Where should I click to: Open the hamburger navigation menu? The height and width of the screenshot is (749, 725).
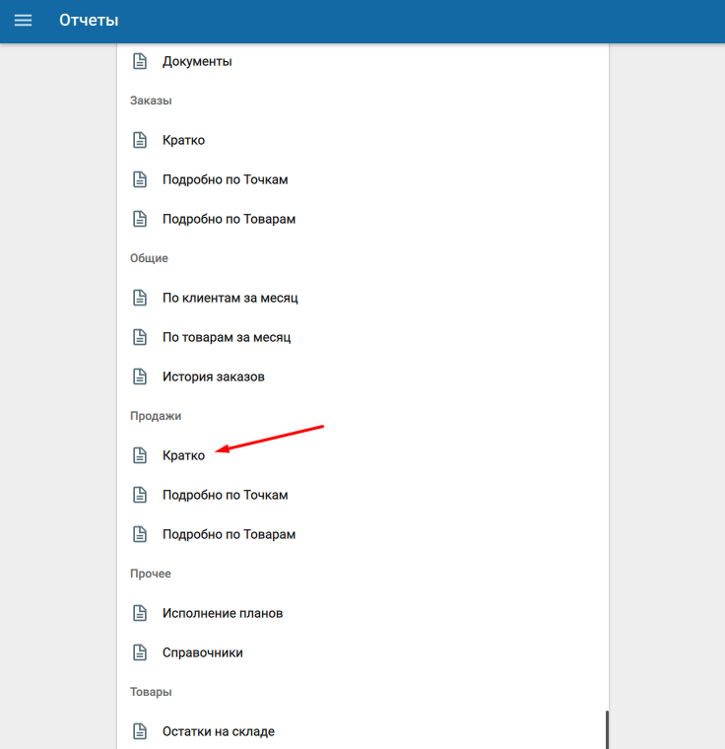(x=23, y=21)
